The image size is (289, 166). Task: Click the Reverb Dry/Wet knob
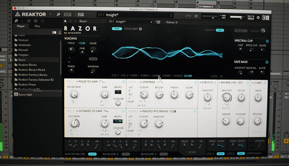tap(227, 97)
